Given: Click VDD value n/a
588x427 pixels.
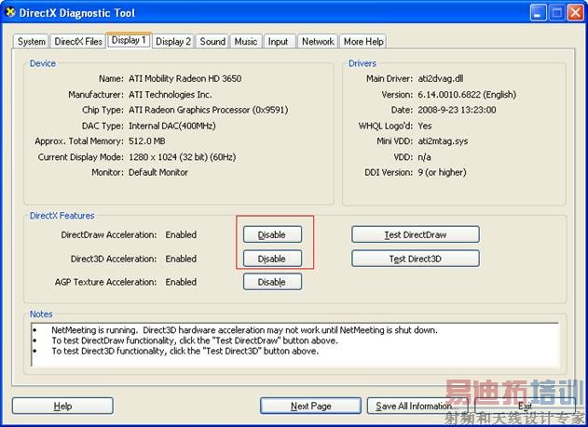Looking at the screenshot, I should coord(424,157).
